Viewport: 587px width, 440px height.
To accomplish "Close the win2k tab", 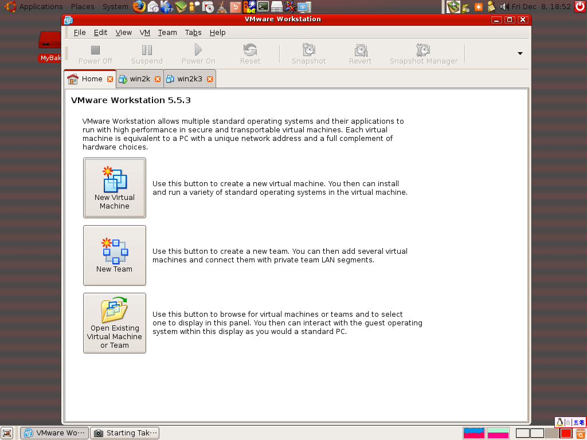I will point(158,79).
